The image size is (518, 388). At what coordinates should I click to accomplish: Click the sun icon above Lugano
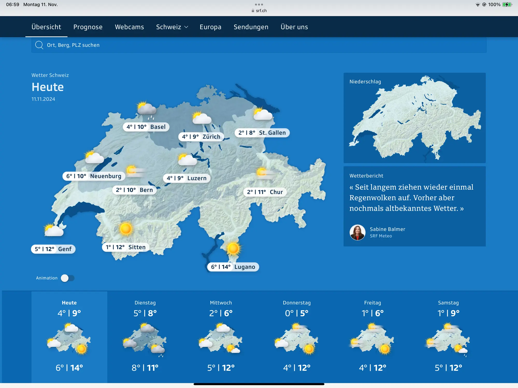233,248
